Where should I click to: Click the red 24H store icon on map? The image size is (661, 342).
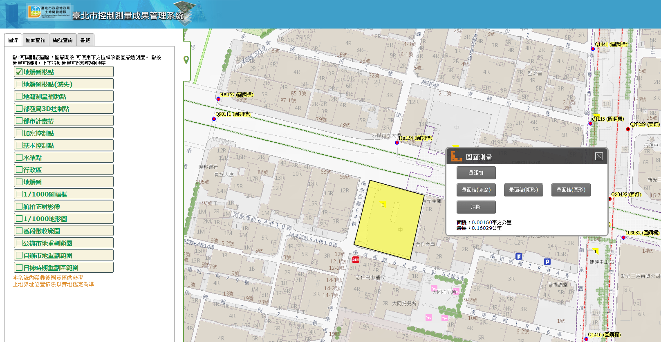point(355,260)
